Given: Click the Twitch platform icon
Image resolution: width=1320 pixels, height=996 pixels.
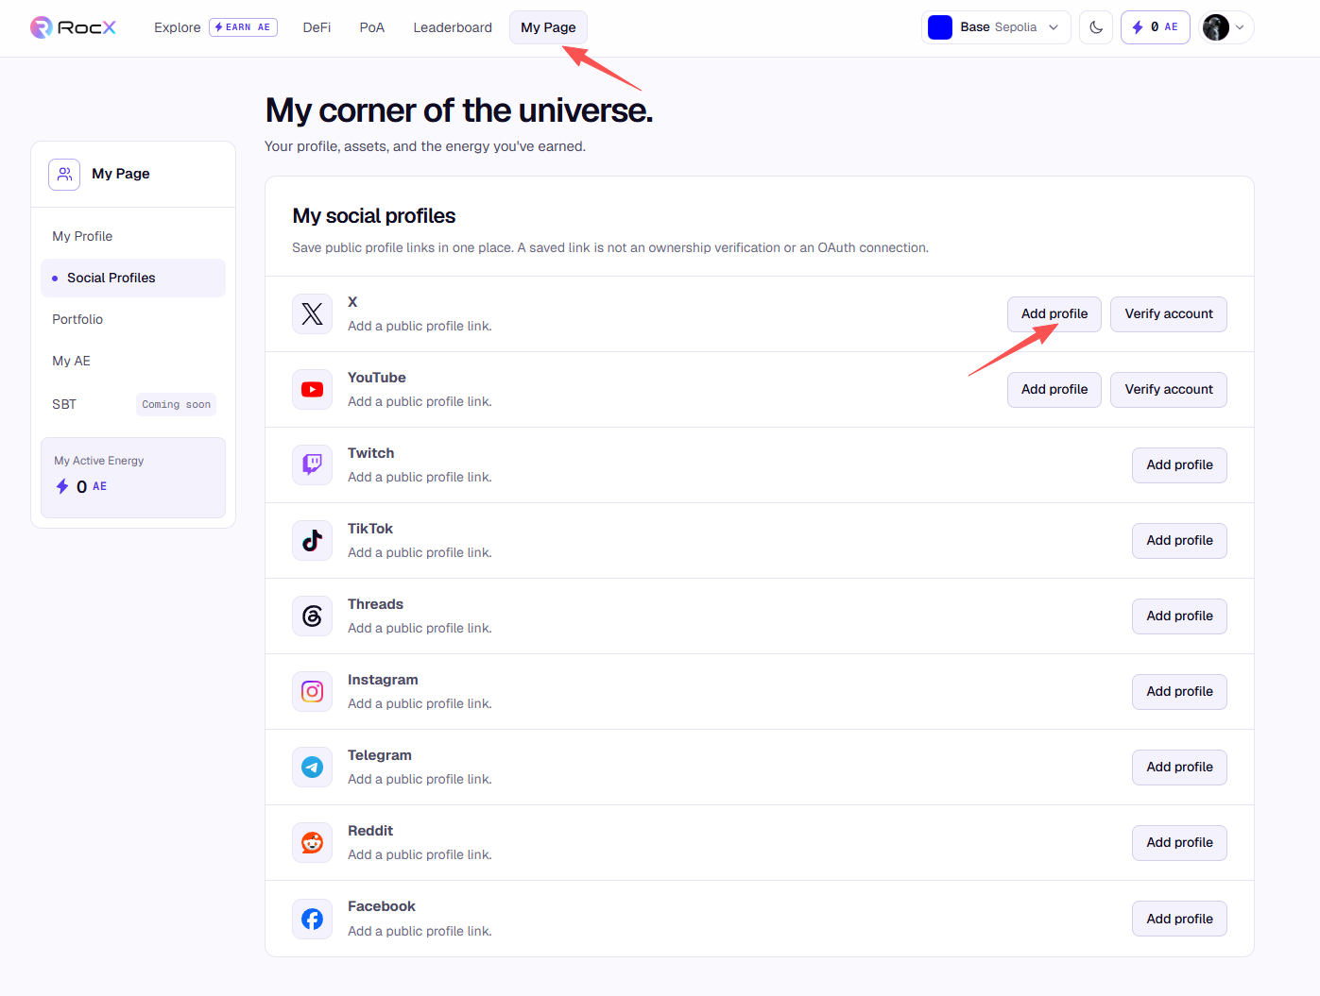Looking at the screenshot, I should pyautogui.click(x=312, y=464).
